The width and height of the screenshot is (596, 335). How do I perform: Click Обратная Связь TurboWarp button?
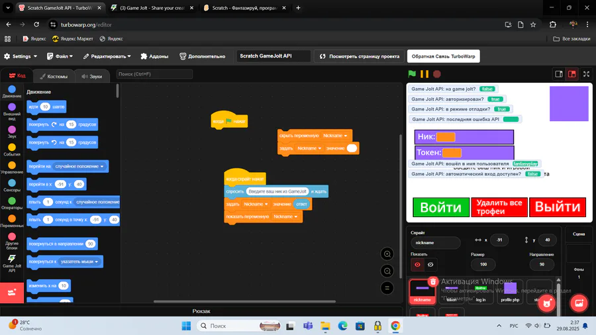pyautogui.click(x=443, y=56)
